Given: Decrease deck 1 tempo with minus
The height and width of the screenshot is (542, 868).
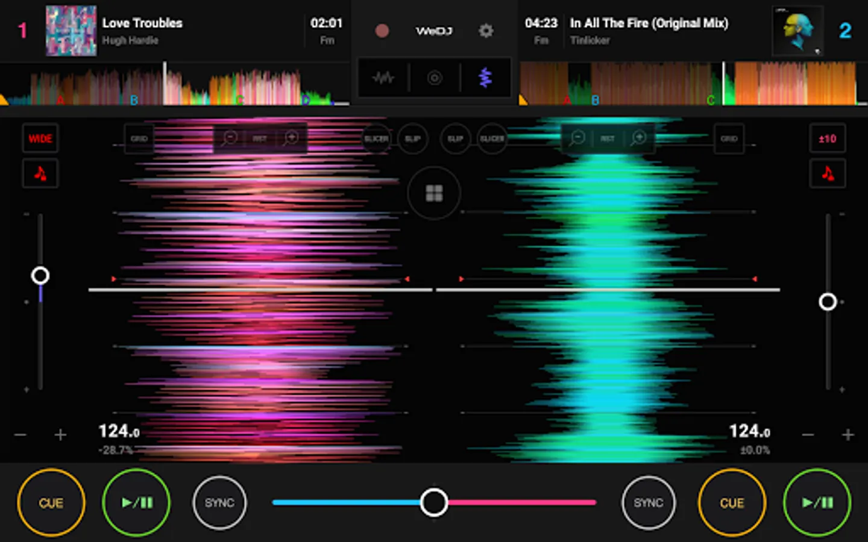Looking at the screenshot, I should [20, 435].
